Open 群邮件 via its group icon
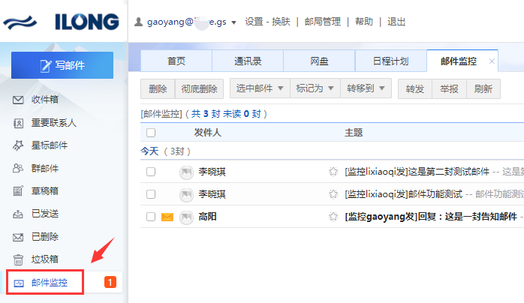Viewport: 524px width, 303px height. tap(20, 168)
